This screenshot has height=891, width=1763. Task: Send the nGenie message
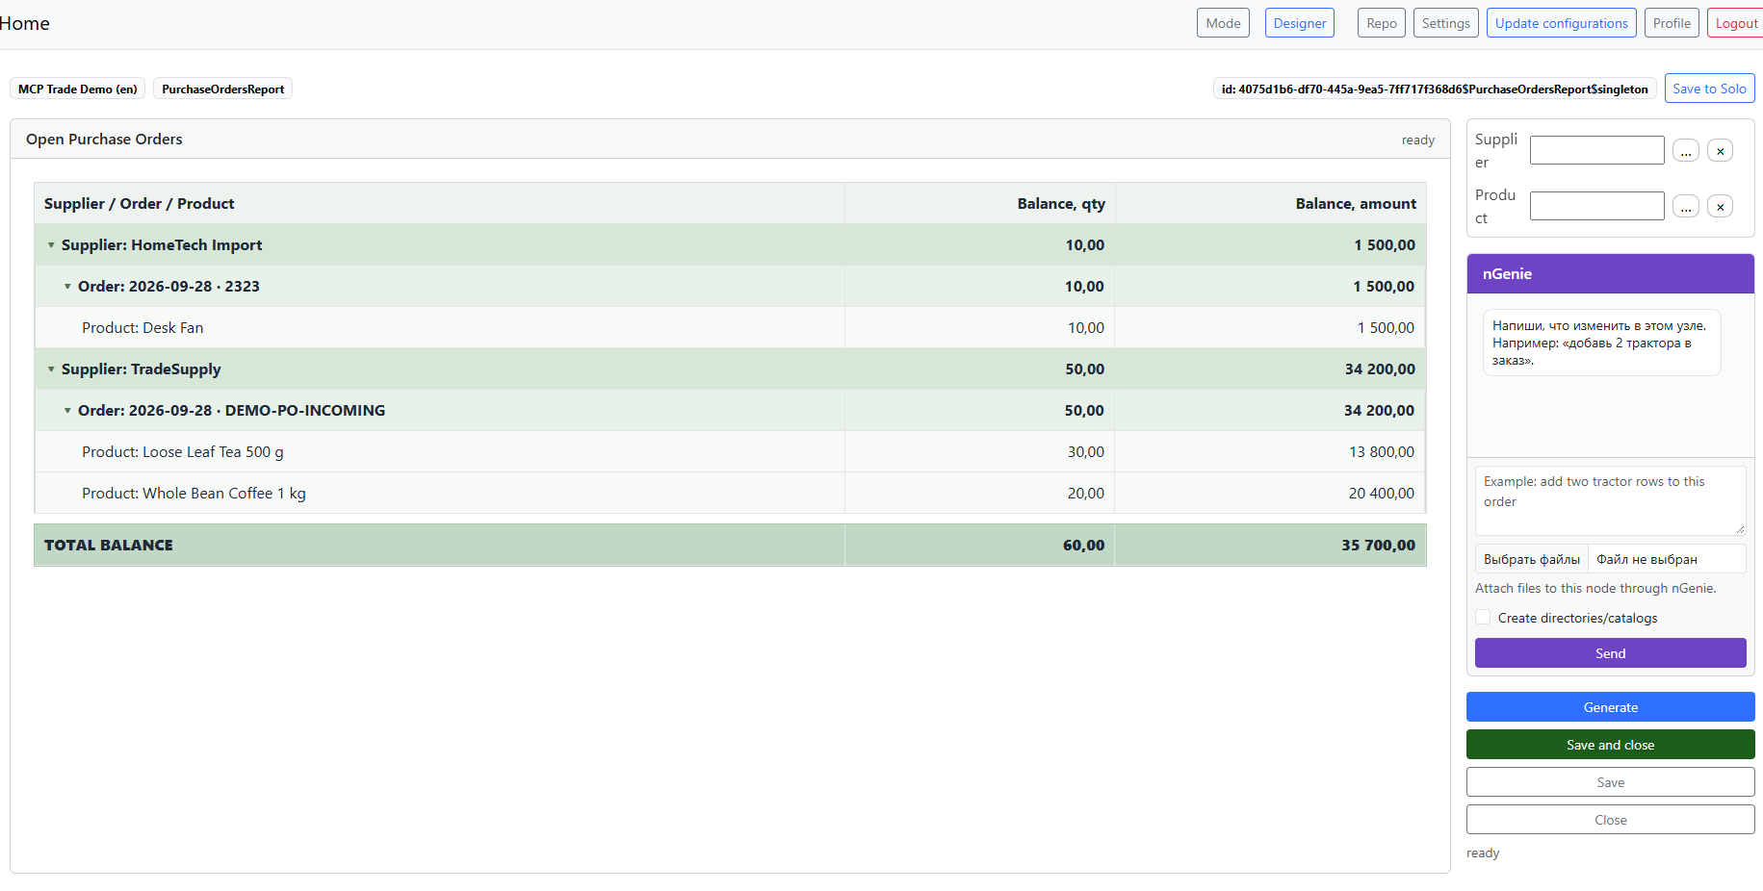pyautogui.click(x=1611, y=653)
